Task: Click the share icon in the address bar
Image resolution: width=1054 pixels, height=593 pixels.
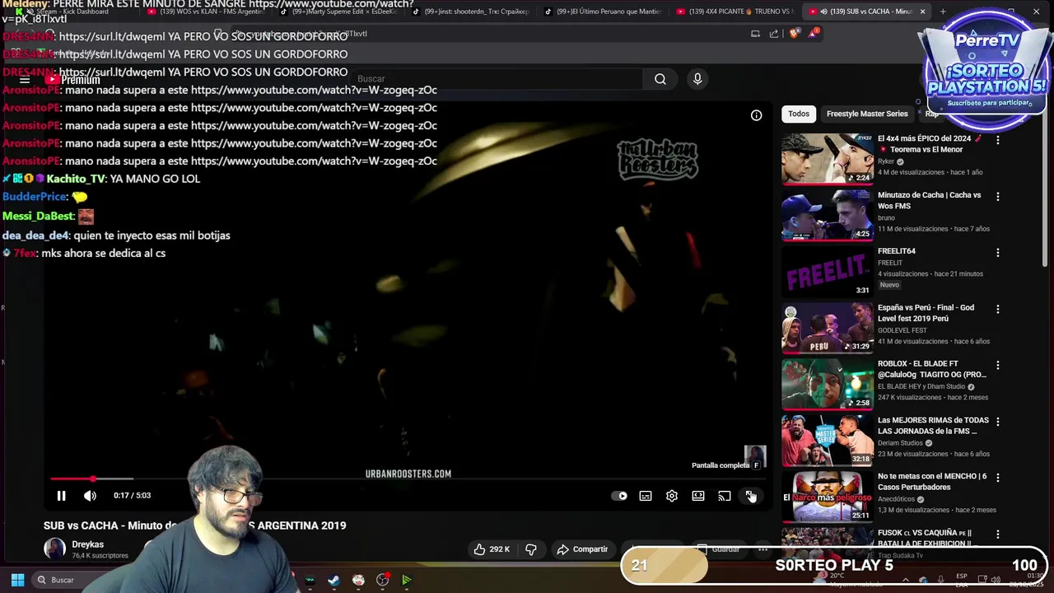Action: [774, 34]
